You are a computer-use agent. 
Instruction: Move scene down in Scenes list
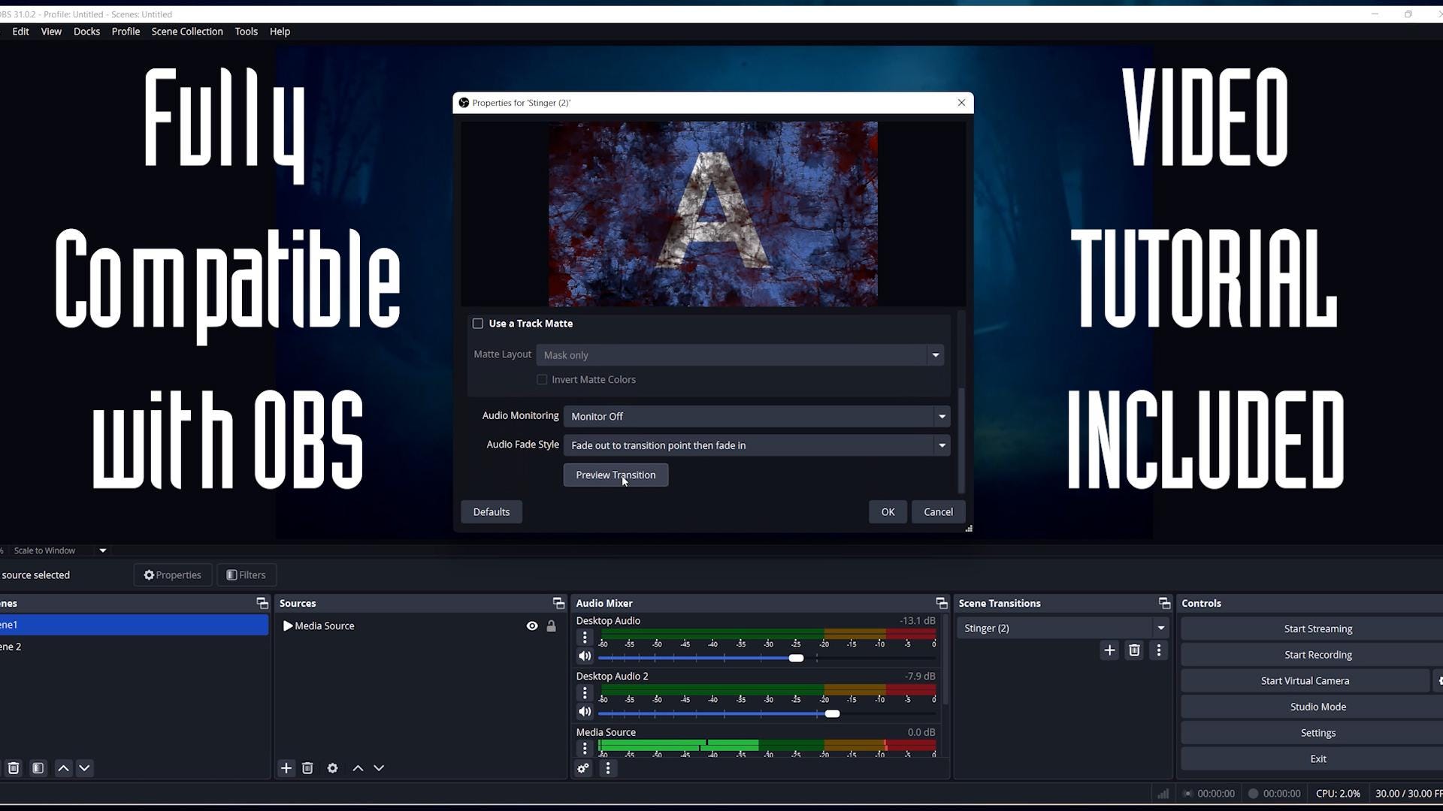(84, 767)
